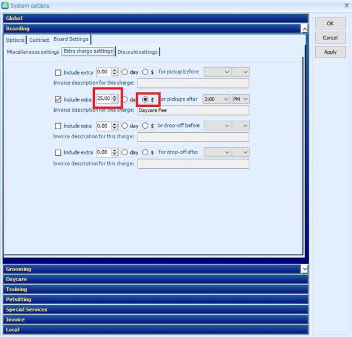Select day option for drop-off after charge

(125, 152)
